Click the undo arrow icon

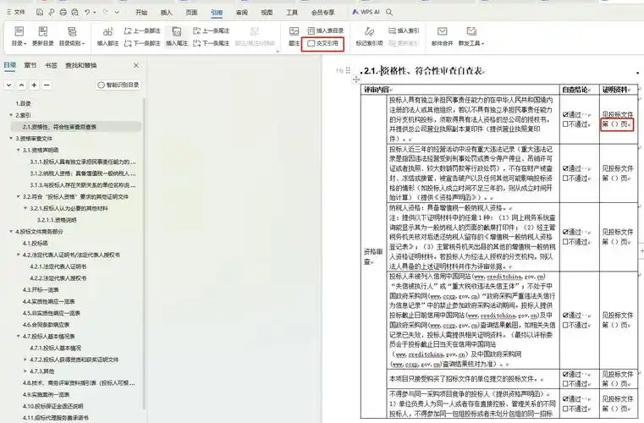click(x=87, y=13)
